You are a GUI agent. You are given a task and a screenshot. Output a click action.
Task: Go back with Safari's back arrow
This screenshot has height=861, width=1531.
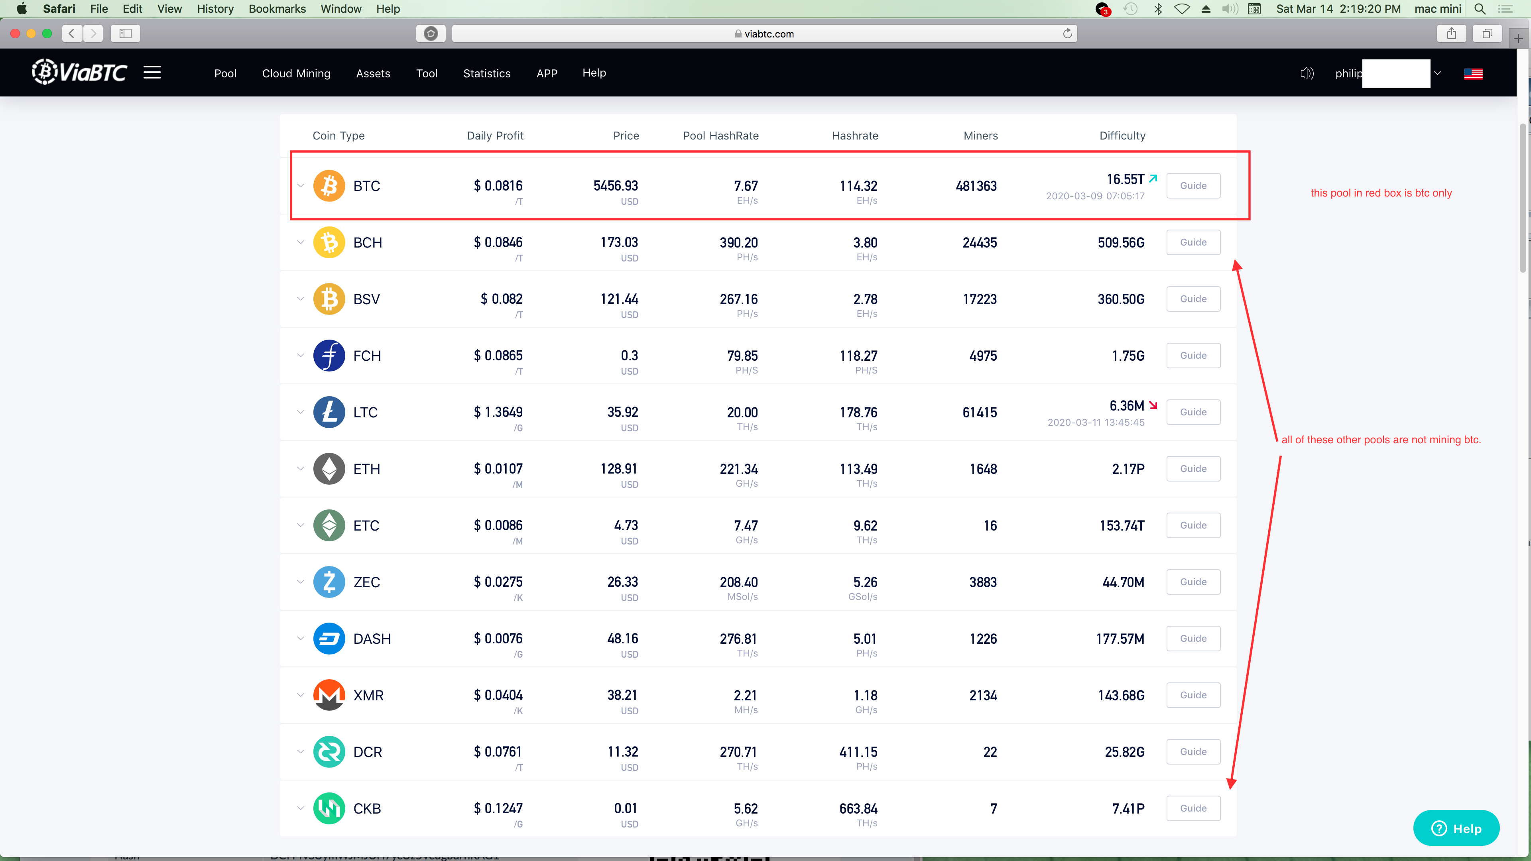pyautogui.click(x=72, y=33)
